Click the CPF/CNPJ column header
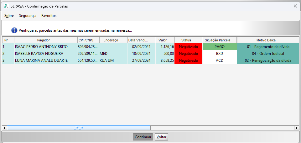The height and width of the screenshot is (143, 301). pos(88,40)
